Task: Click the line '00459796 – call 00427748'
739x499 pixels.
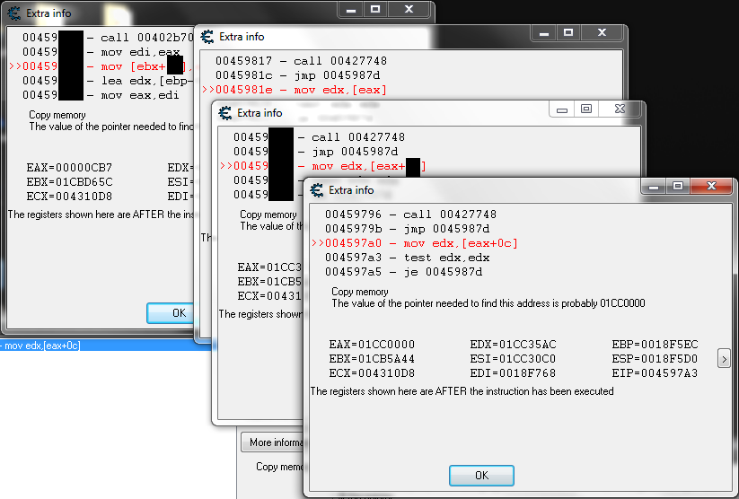Action: click(x=410, y=214)
